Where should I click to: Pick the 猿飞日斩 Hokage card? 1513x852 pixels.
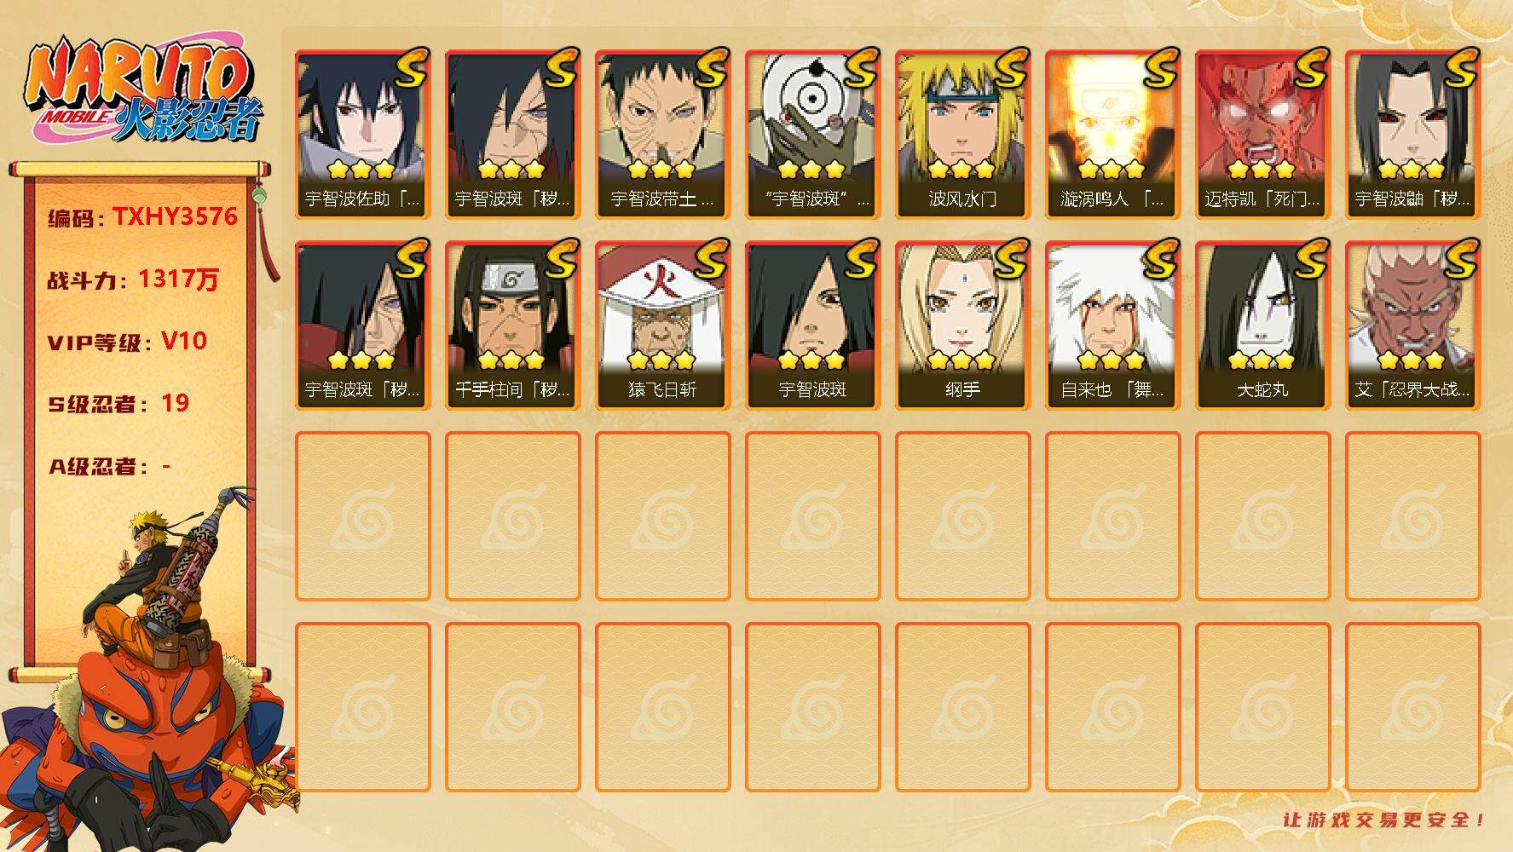click(662, 325)
